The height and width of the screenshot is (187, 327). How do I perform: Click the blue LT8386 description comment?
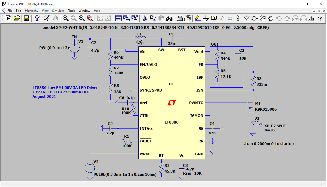coord(65,92)
